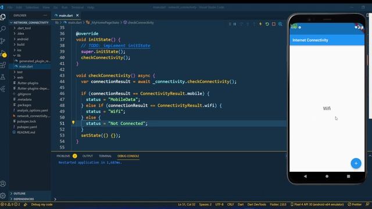Open the Explorer view in activity bar
This screenshot has height=209, width=372.
[x=3, y=17]
